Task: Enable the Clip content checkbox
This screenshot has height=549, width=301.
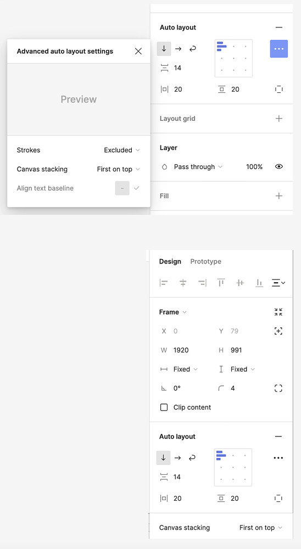Action: click(x=164, y=407)
